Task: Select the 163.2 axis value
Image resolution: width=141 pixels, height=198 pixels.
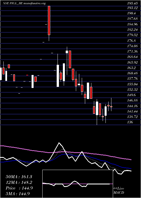Action: [x=132, y=68]
